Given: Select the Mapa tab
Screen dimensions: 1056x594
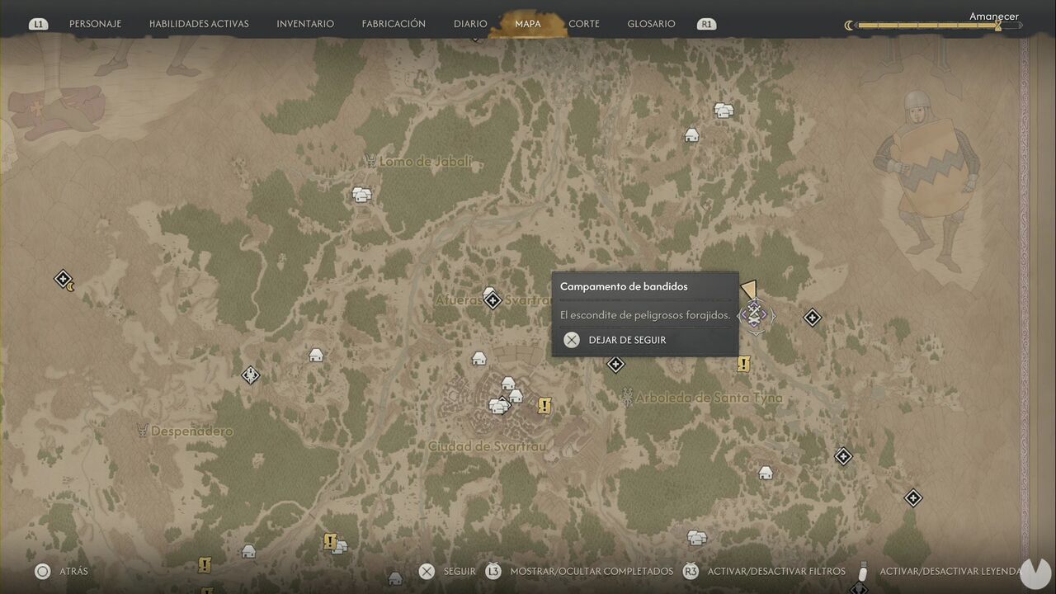Looking at the screenshot, I should 528,24.
